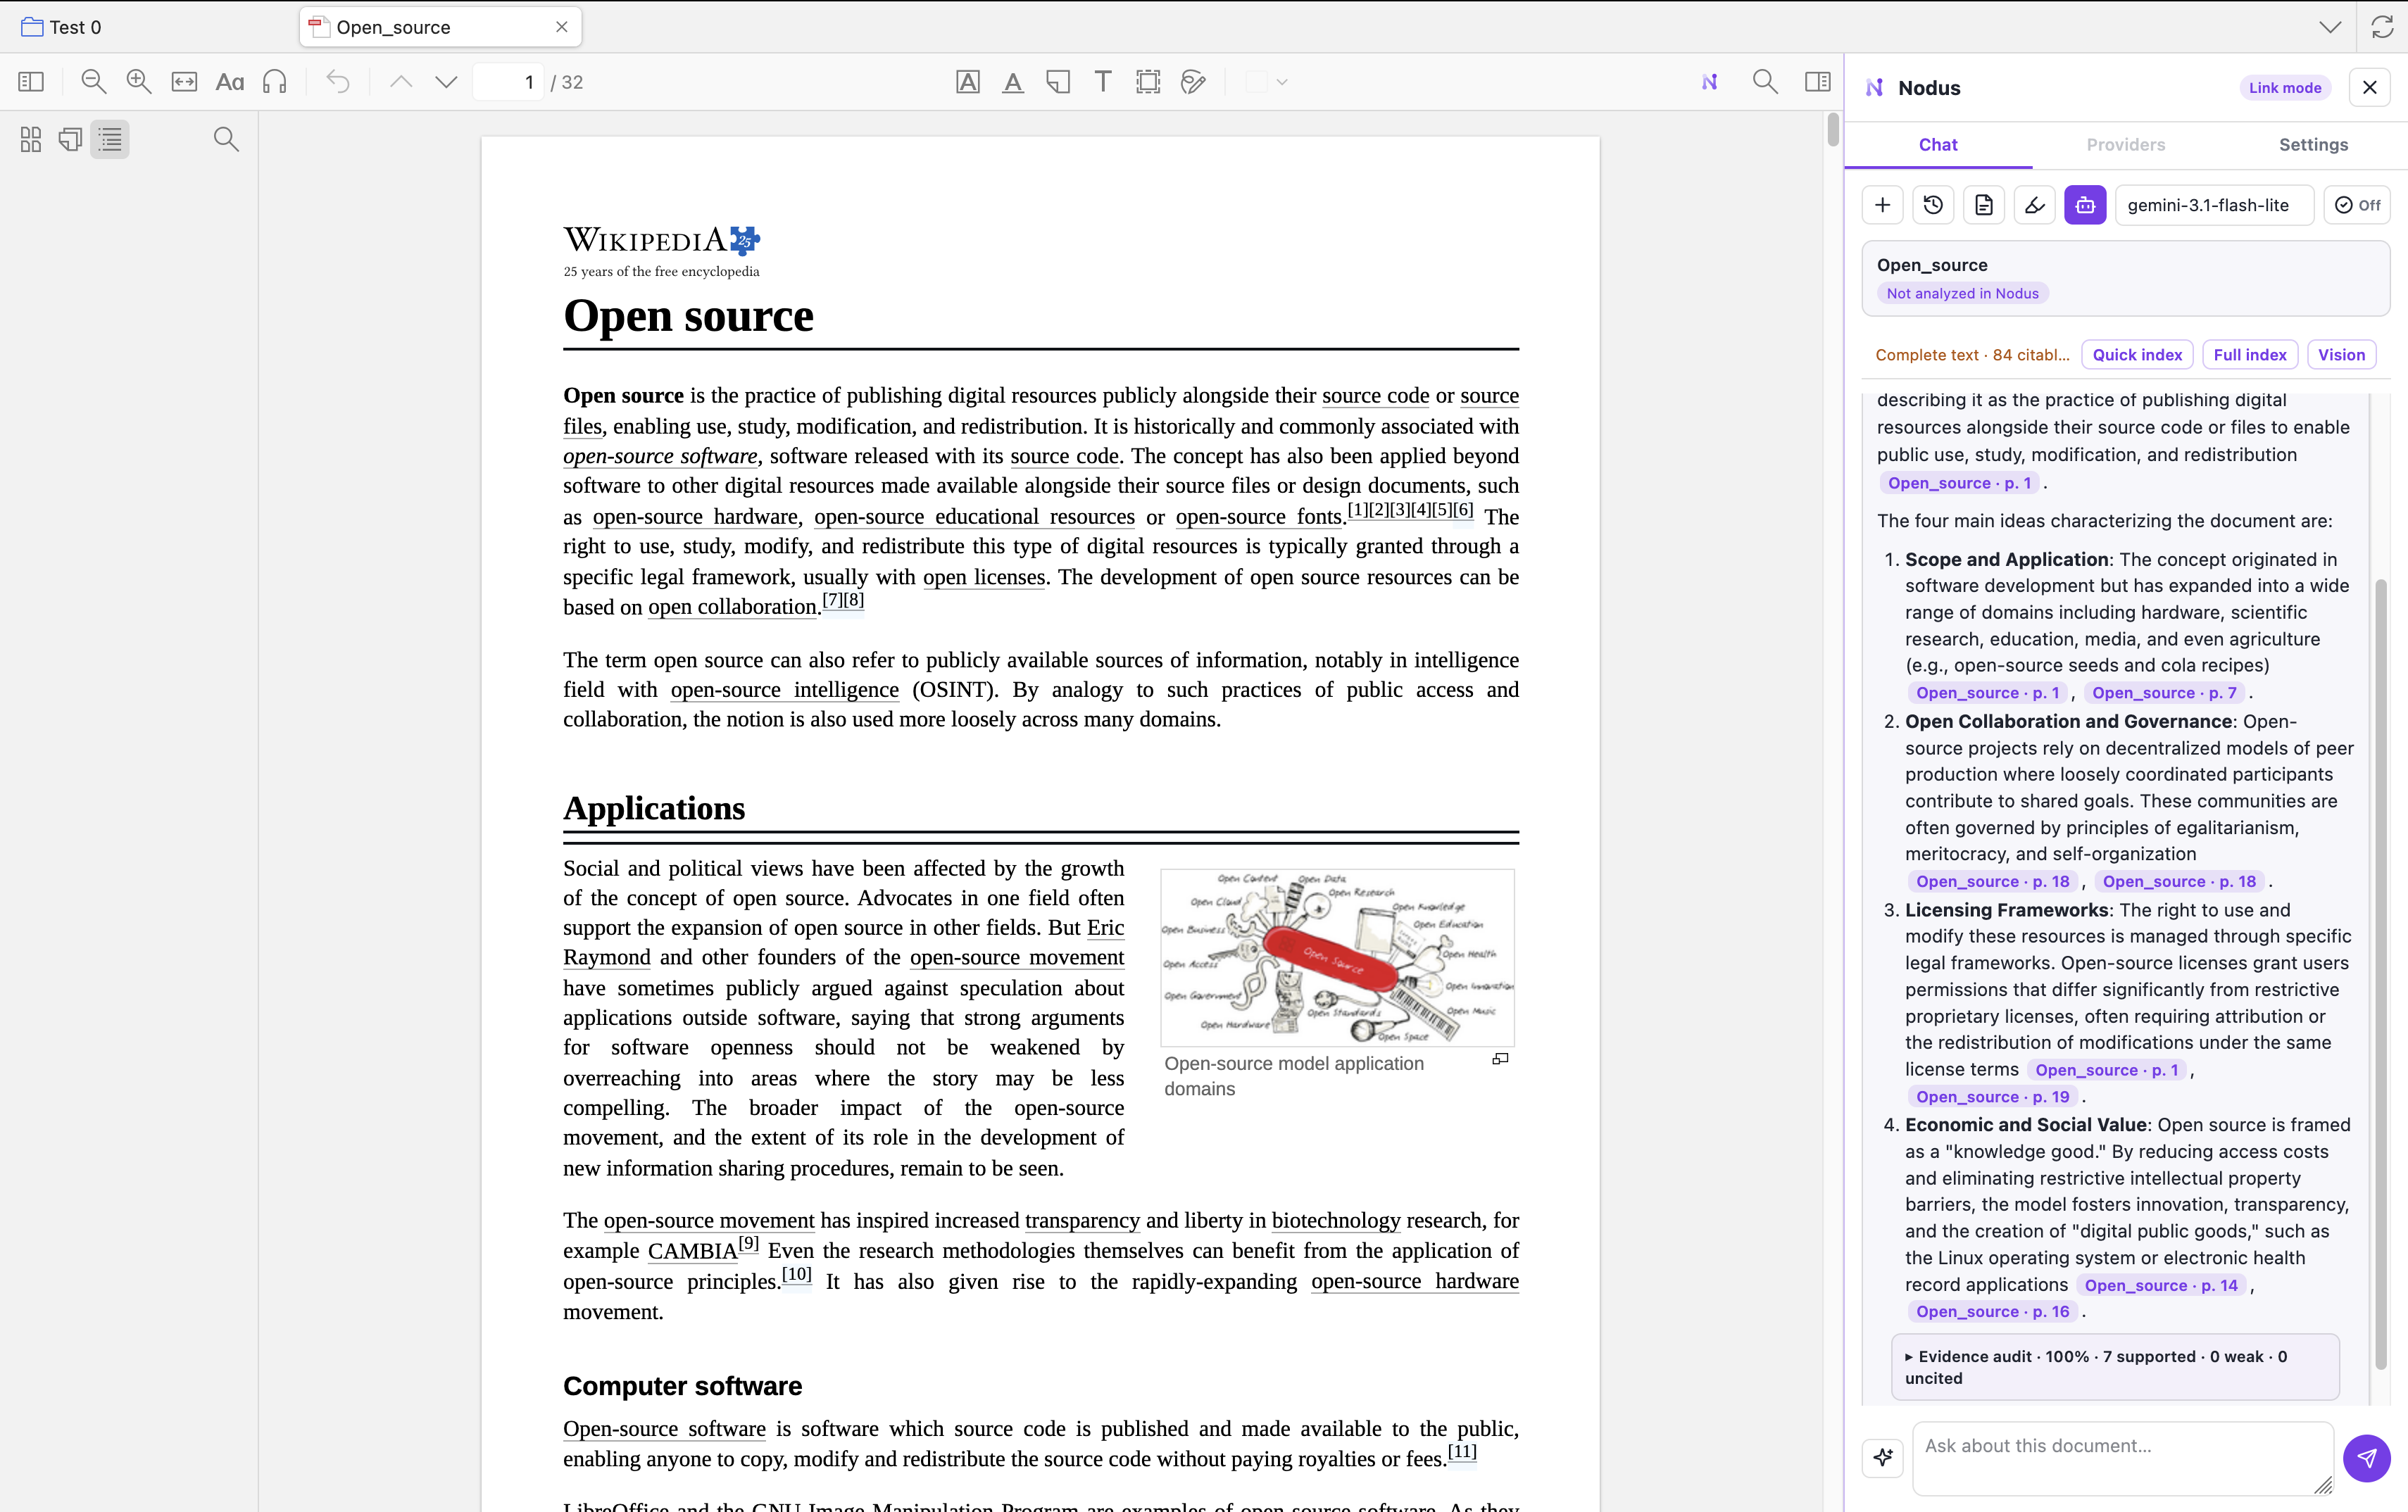
Task: Send message with purple arrow button
Action: tap(2366, 1457)
